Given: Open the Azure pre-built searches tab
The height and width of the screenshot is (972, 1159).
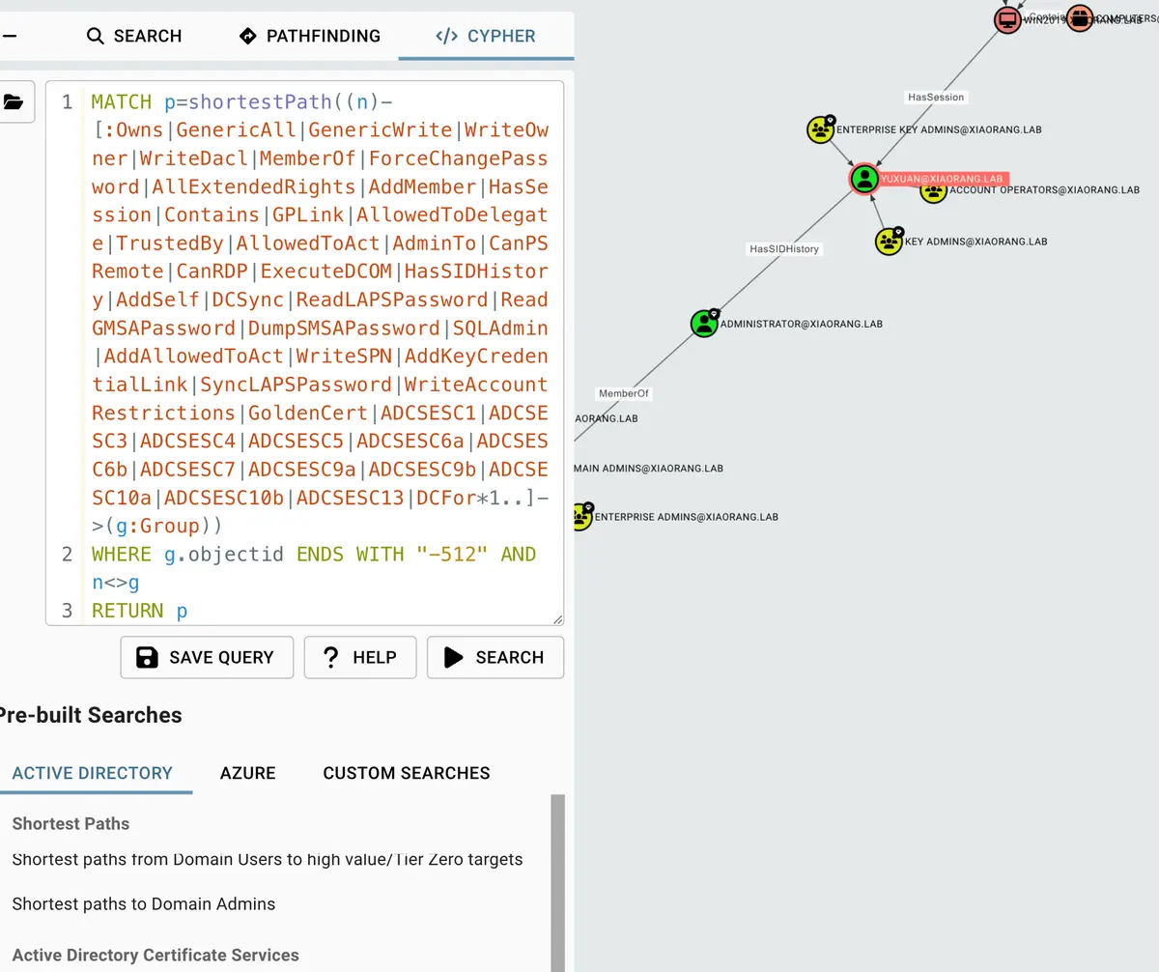Looking at the screenshot, I should 248,773.
